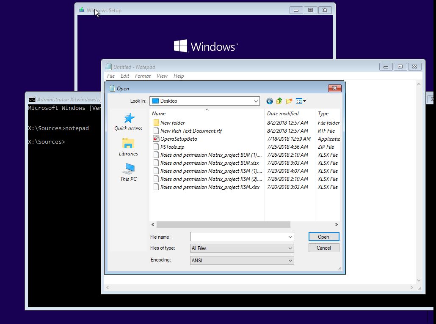Click the OperaSetupBeta application icon
Screen dimensions: 436x324
(156, 139)
